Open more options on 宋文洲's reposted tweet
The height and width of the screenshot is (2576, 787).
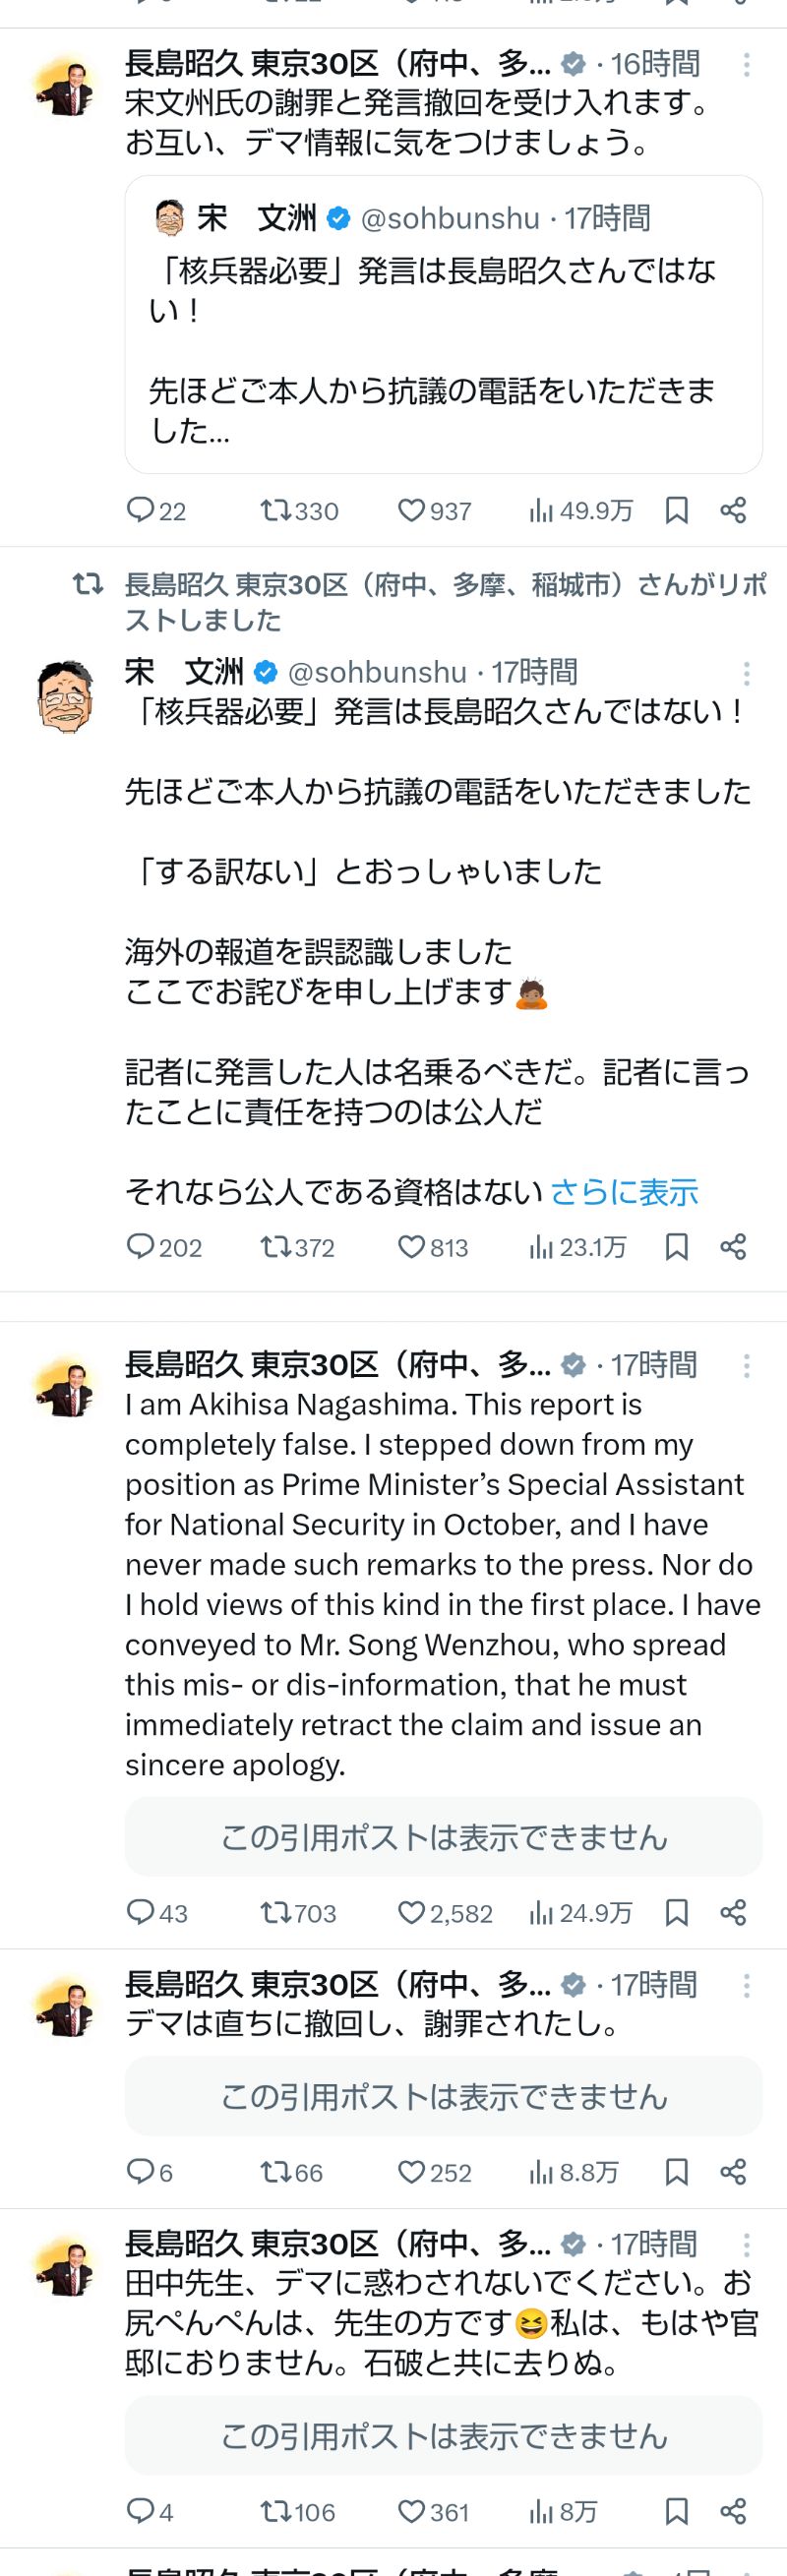(x=746, y=673)
